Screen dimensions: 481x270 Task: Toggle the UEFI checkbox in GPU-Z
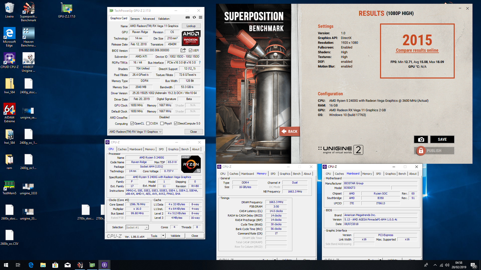(x=190, y=50)
